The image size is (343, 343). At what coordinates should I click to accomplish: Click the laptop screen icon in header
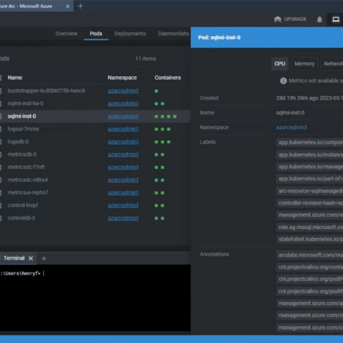pos(336,19)
